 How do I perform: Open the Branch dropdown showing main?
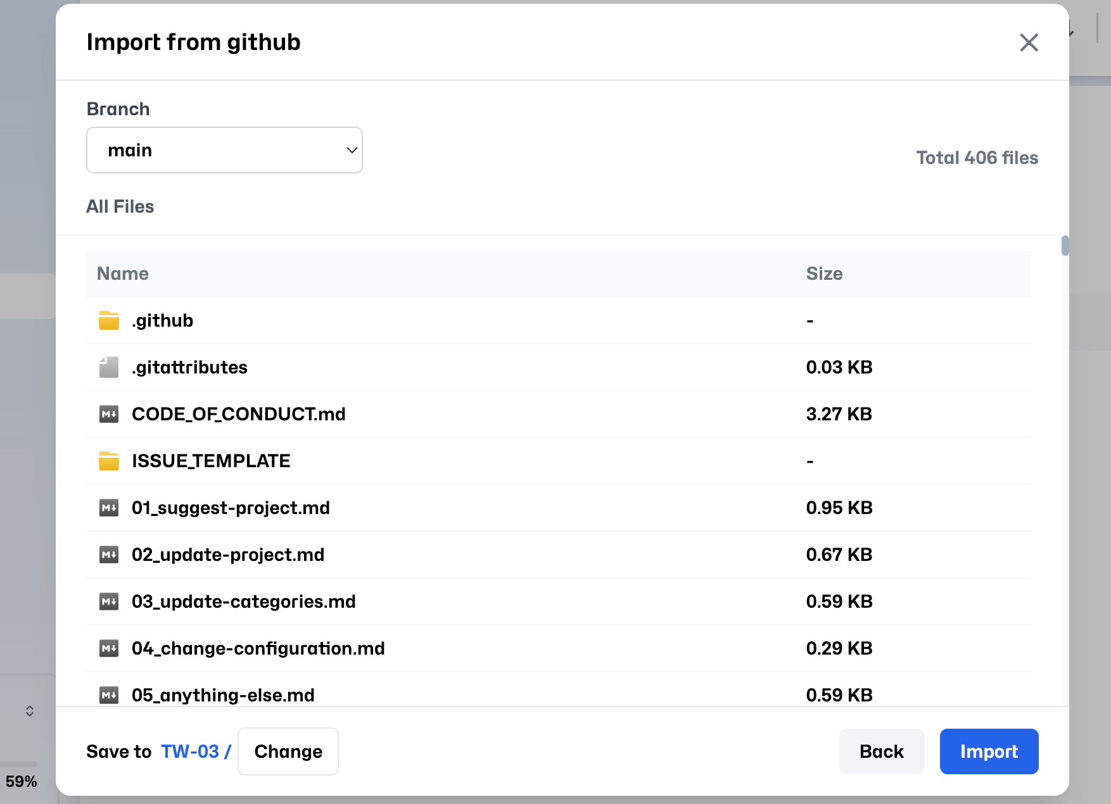pyautogui.click(x=224, y=150)
